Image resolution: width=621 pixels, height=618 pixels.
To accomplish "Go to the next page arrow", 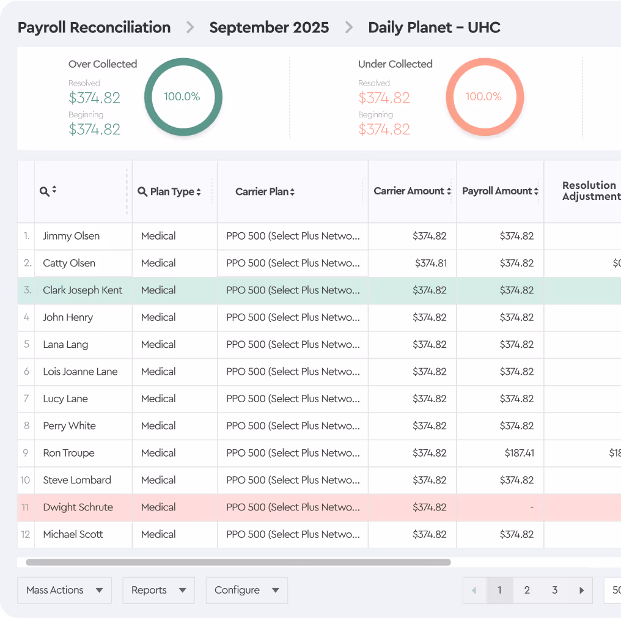I will pyautogui.click(x=581, y=590).
